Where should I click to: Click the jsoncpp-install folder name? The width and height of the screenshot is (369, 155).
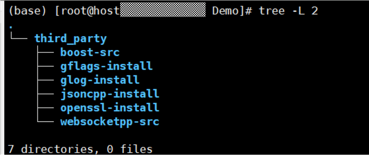109,94
